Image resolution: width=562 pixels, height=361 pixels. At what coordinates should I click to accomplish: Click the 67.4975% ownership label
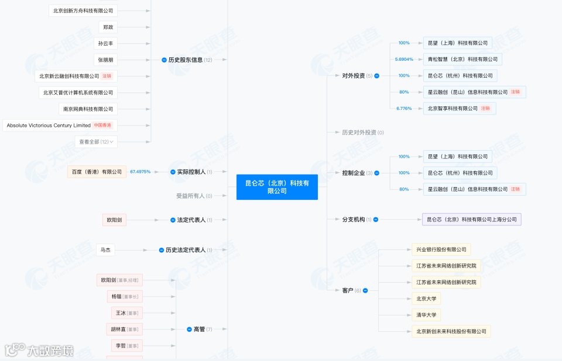(x=140, y=172)
